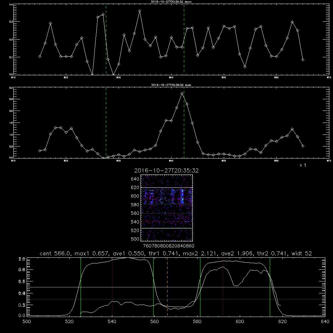Click the right green dashed line in dusk plot
Screen dimensions: 333x333
pyautogui.click(x=184, y=123)
